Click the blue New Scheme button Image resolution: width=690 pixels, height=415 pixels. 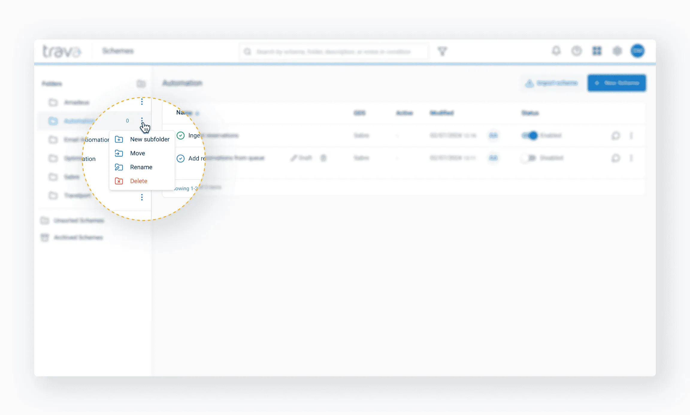(617, 83)
